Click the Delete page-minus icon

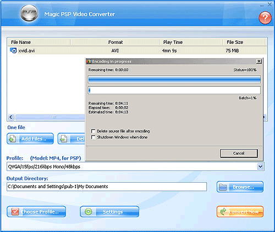click(64, 139)
